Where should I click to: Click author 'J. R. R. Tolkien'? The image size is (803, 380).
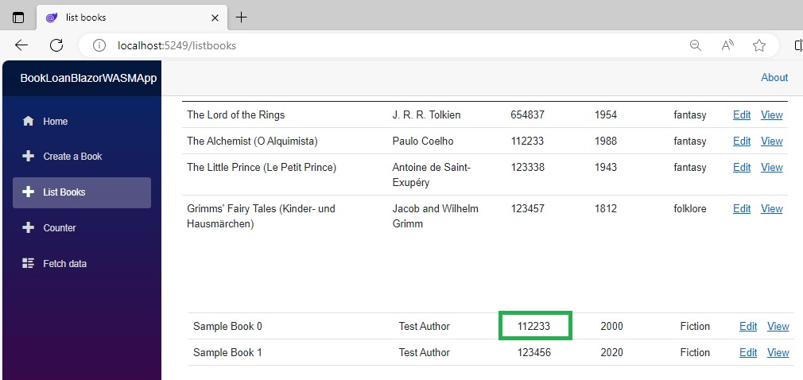pyautogui.click(x=426, y=114)
